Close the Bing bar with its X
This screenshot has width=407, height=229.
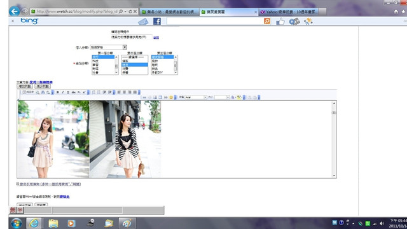click(13, 21)
